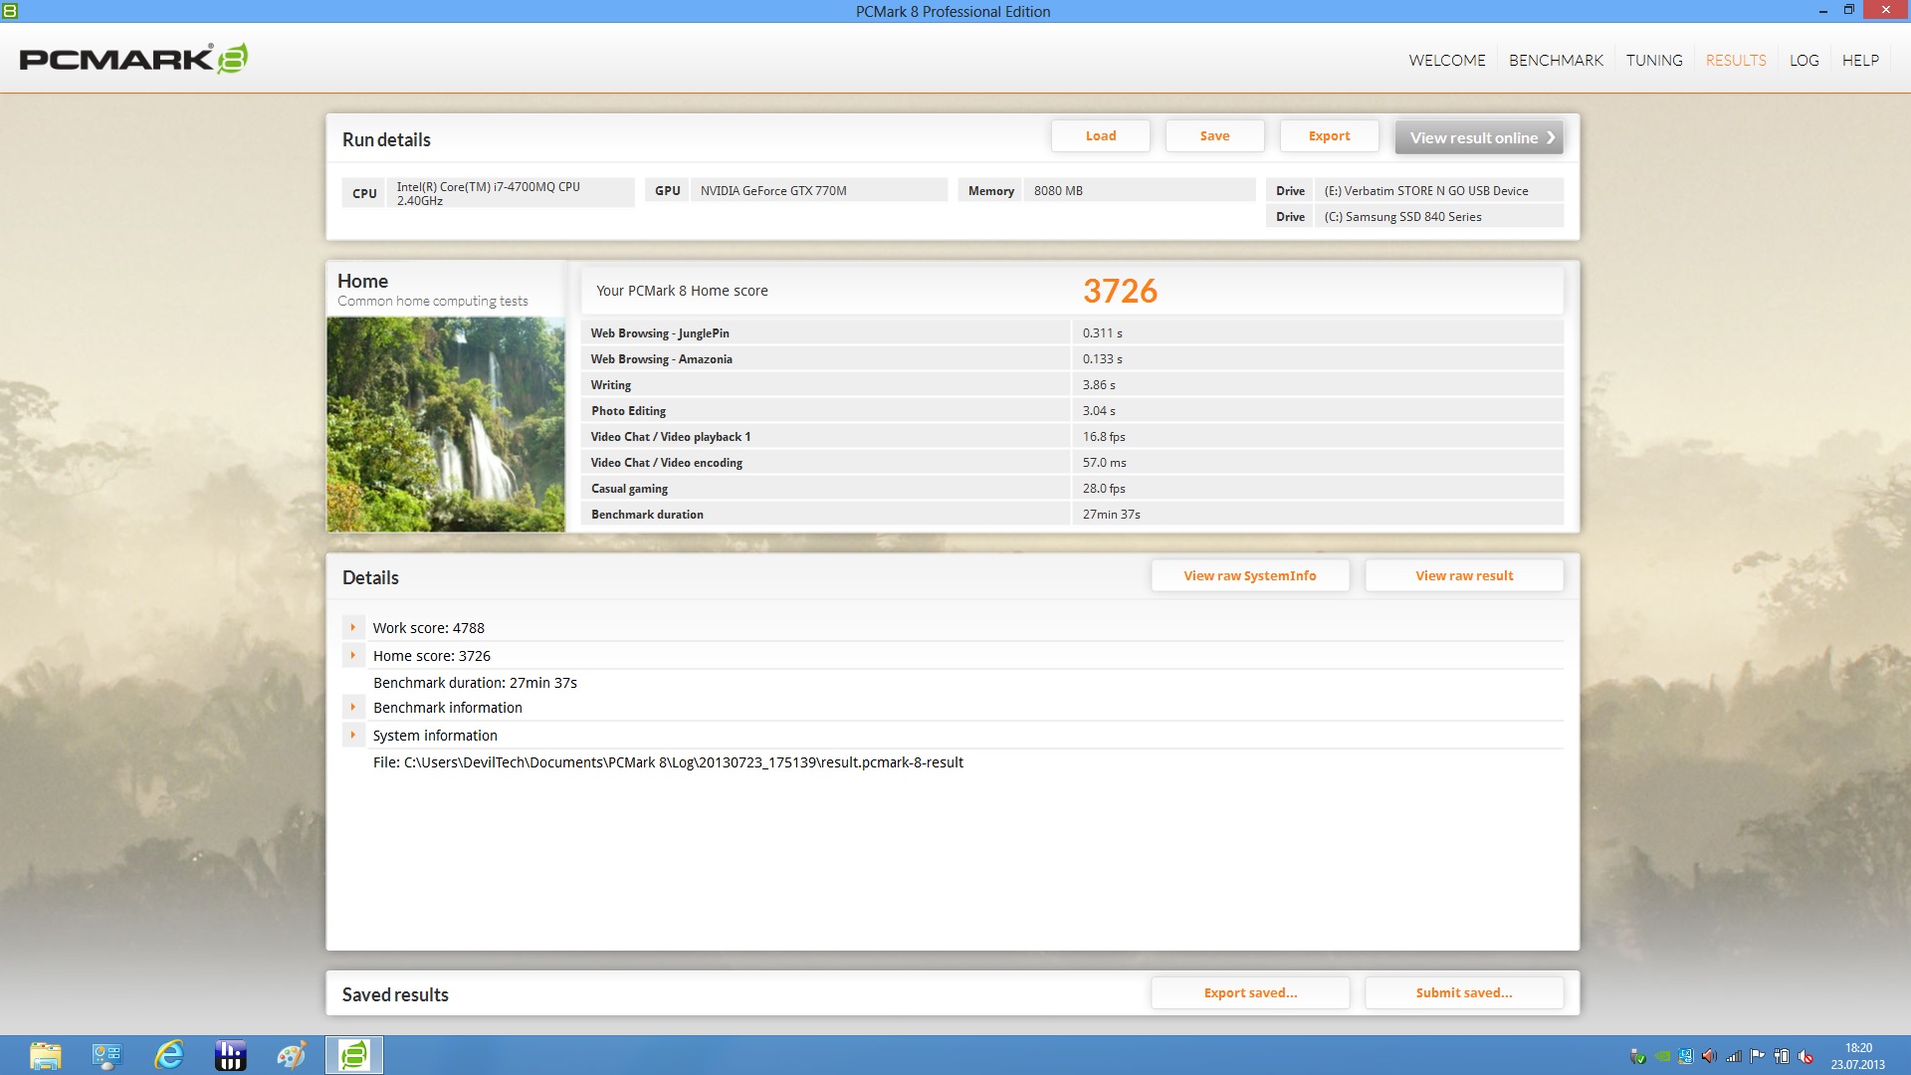The image size is (1911, 1075).
Task: Open View raw SystemInfo
Action: 1250,575
